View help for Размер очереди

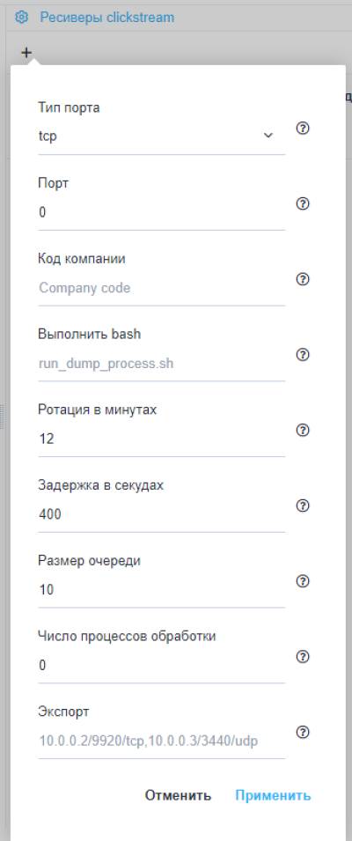coord(304,582)
